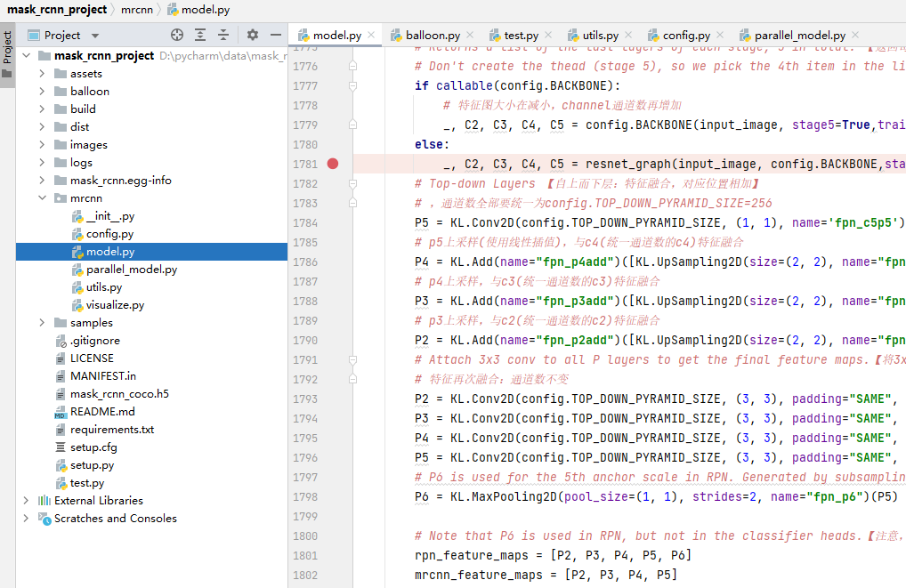Expand the build folder
The image size is (906, 588).
[42, 109]
